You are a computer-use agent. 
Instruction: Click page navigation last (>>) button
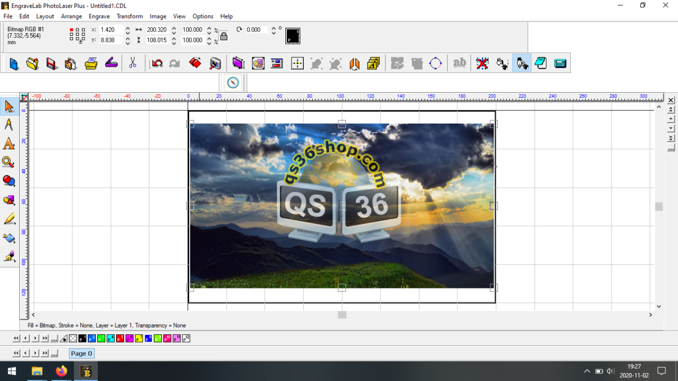pos(45,353)
